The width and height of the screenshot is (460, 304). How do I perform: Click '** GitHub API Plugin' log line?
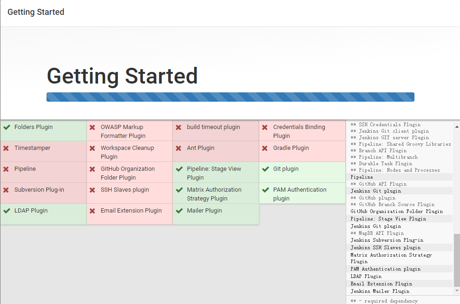[x=378, y=184]
